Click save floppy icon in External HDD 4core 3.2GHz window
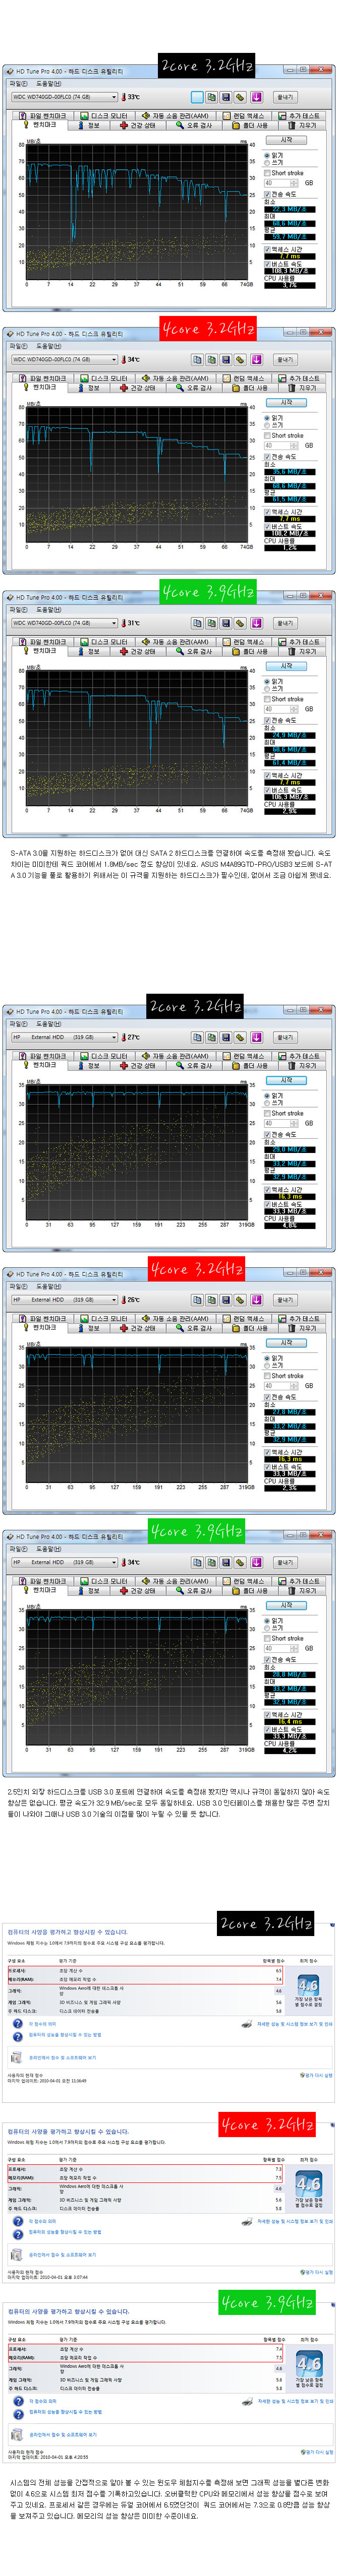This screenshot has height=2576, width=338. coord(226,1300)
